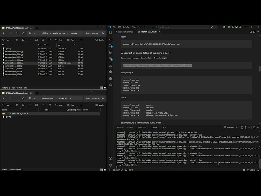261x196 pixels.
Task: Open Python view in activity bar
Action: click(111, 72)
